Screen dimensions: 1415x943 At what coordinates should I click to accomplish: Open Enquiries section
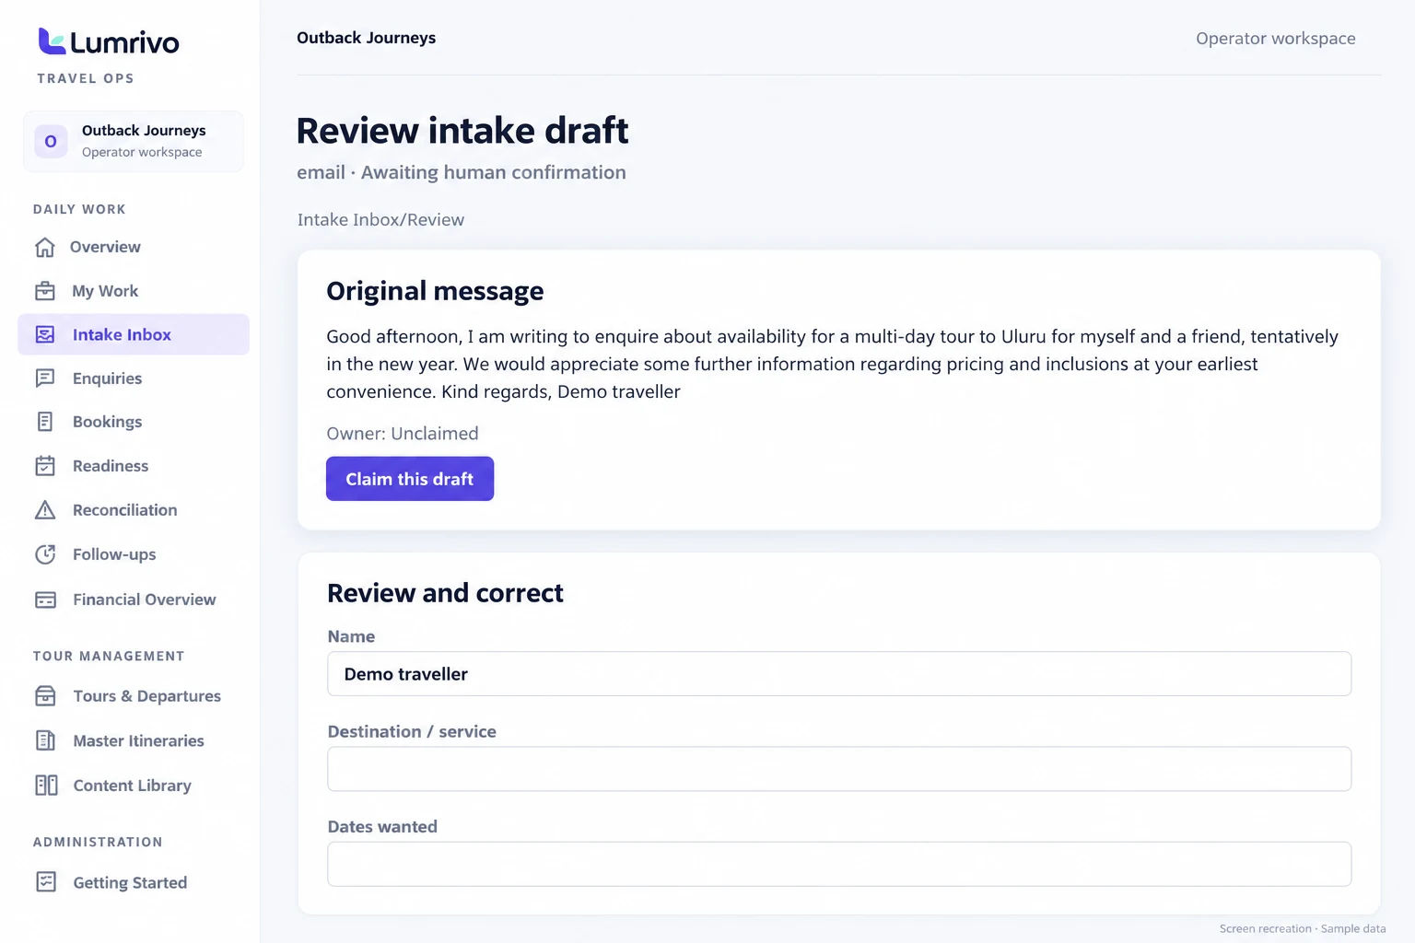pyautogui.click(x=134, y=378)
